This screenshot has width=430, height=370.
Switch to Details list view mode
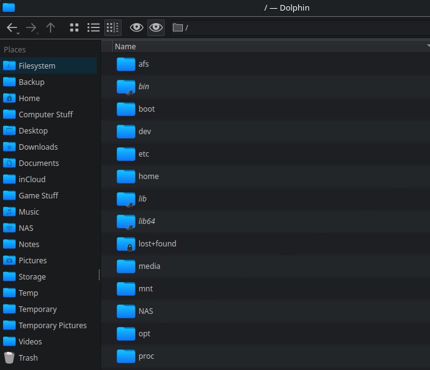pos(93,27)
